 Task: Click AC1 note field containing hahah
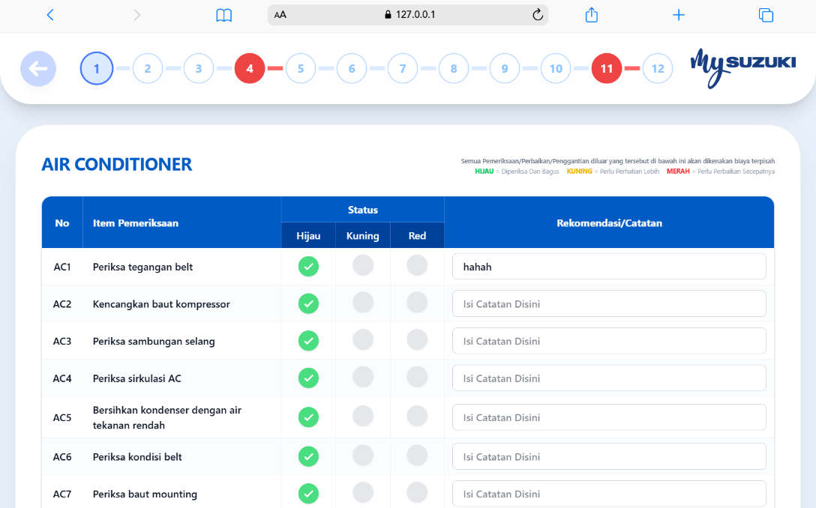point(610,267)
